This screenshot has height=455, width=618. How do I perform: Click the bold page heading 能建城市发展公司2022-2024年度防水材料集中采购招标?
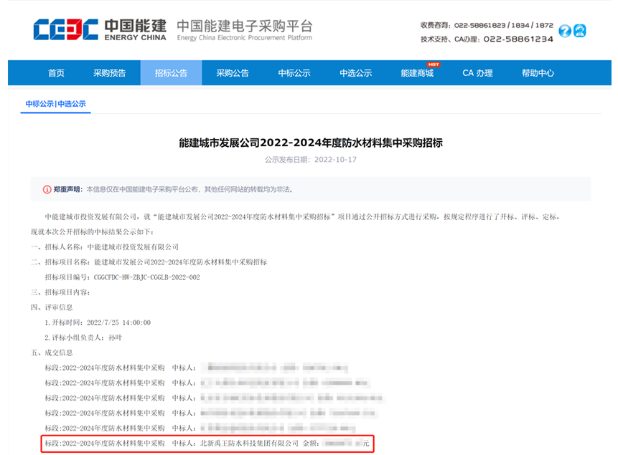(311, 143)
